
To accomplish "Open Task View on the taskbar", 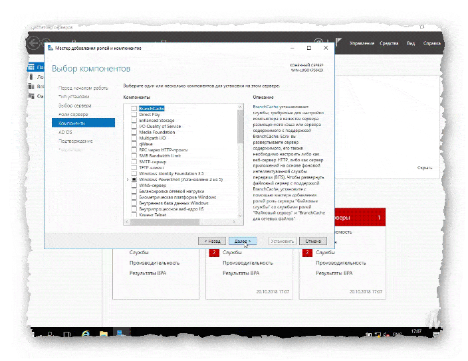I will 67,334.
